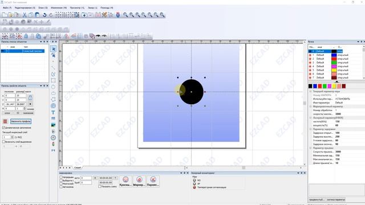Click the Красный light button

point(125,181)
